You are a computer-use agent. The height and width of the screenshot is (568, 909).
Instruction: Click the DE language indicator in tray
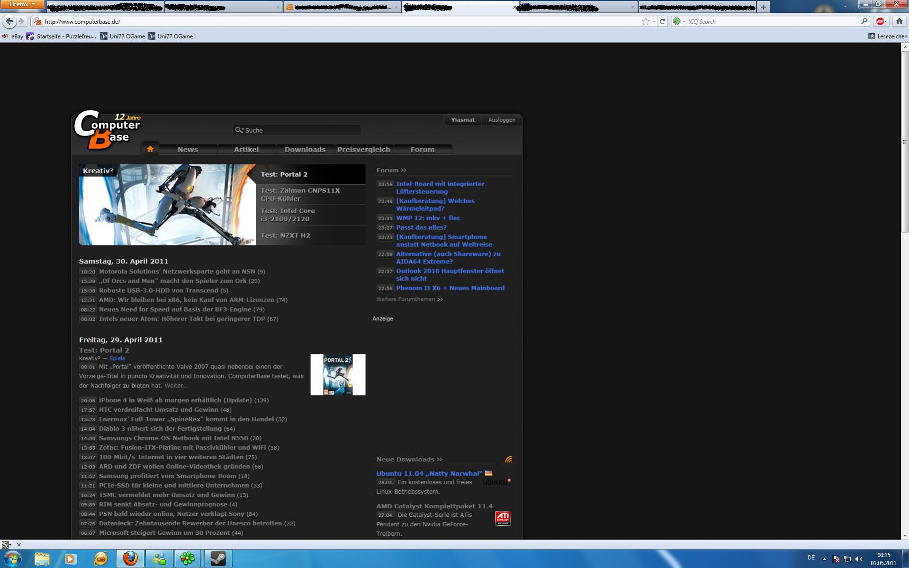click(x=811, y=558)
